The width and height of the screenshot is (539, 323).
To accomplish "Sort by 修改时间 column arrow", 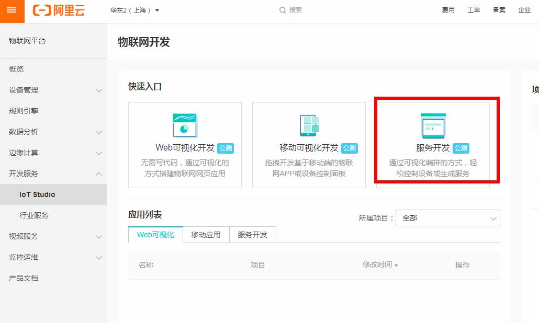I will click(x=396, y=266).
